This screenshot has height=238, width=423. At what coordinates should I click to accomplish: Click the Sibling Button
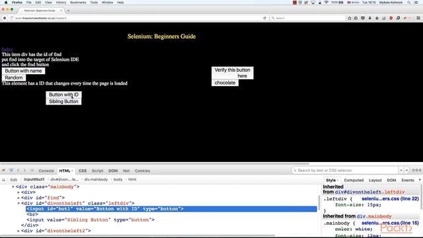pos(63,101)
